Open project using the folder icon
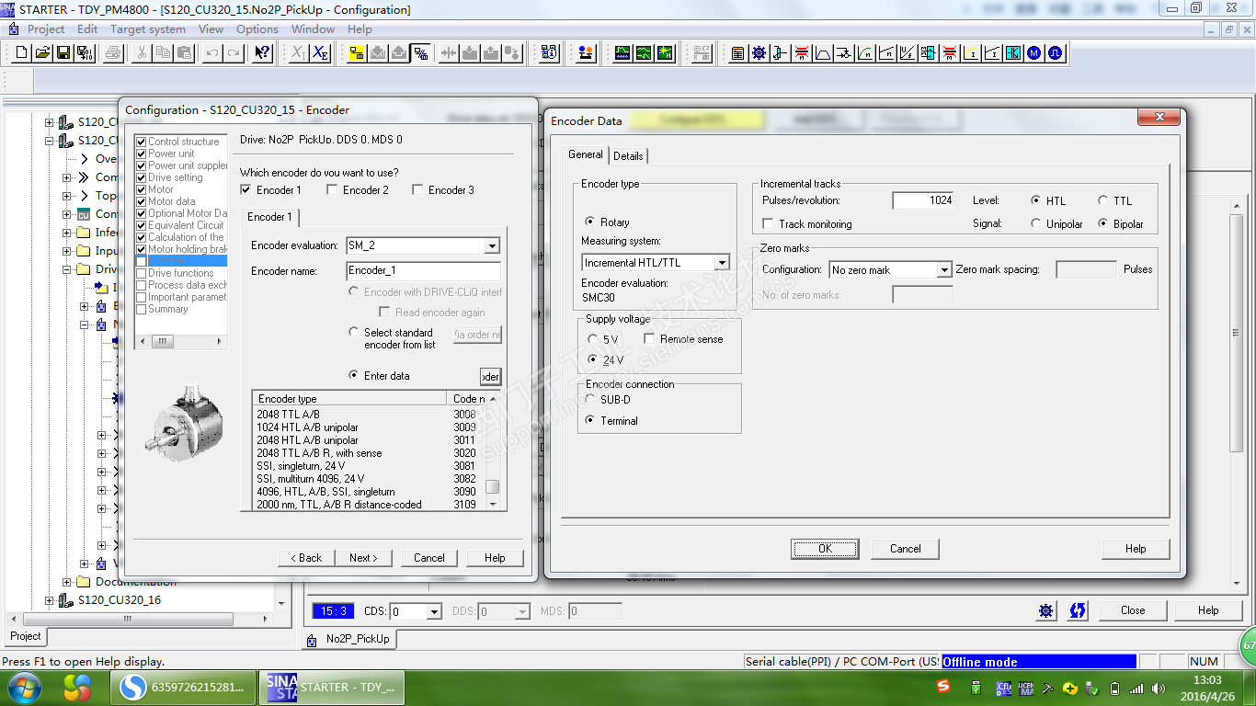Screen dimensions: 1256x706 tap(42, 53)
